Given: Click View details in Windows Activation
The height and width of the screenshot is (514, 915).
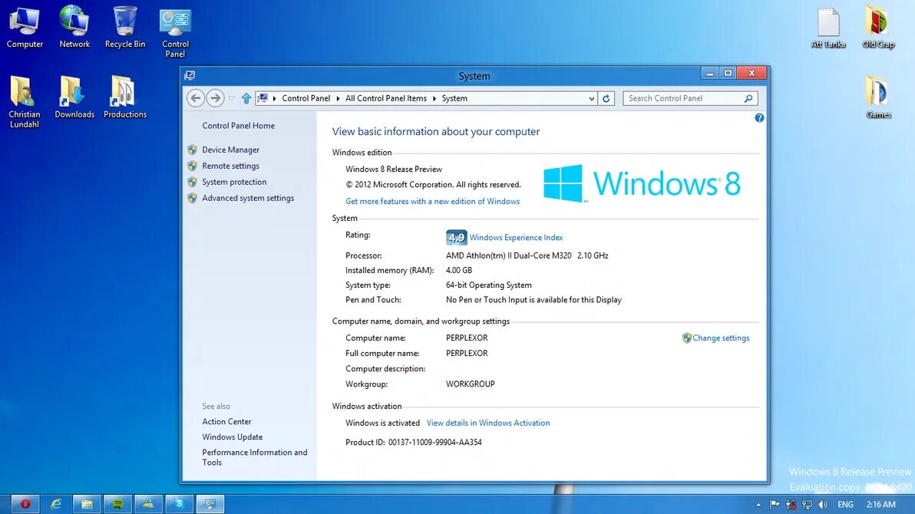Looking at the screenshot, I should [488, 423].
